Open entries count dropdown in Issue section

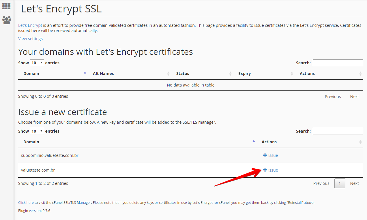coord(37,131)
